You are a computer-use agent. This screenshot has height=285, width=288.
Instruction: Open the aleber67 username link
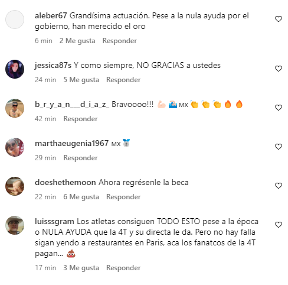pyautogui.click(x=51, y=16)
